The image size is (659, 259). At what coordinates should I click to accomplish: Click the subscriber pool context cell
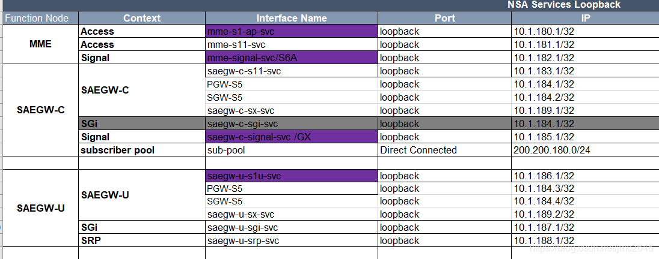point(142,150)
